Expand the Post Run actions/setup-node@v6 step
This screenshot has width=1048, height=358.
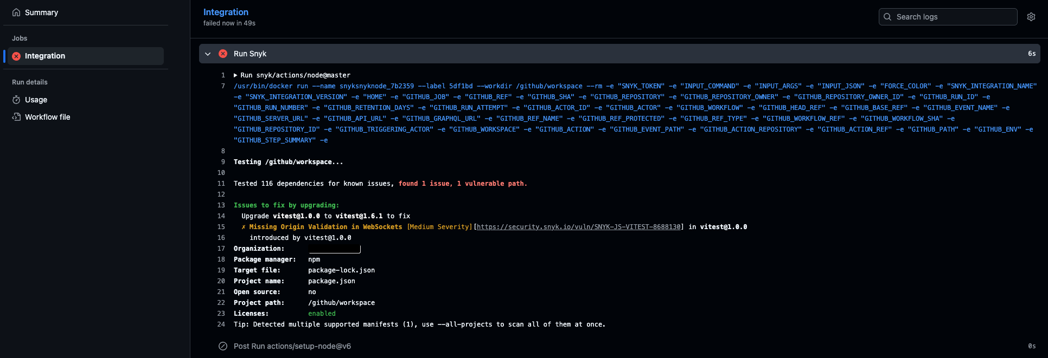[292, 346]
